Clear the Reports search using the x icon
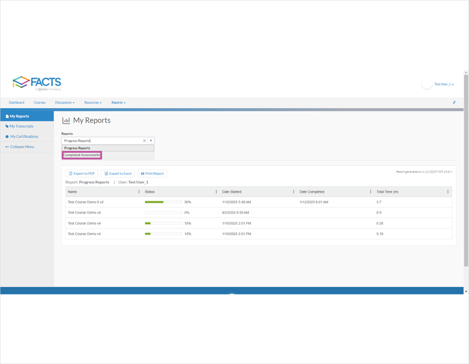 pyautogui.click(x=144, y=141)
